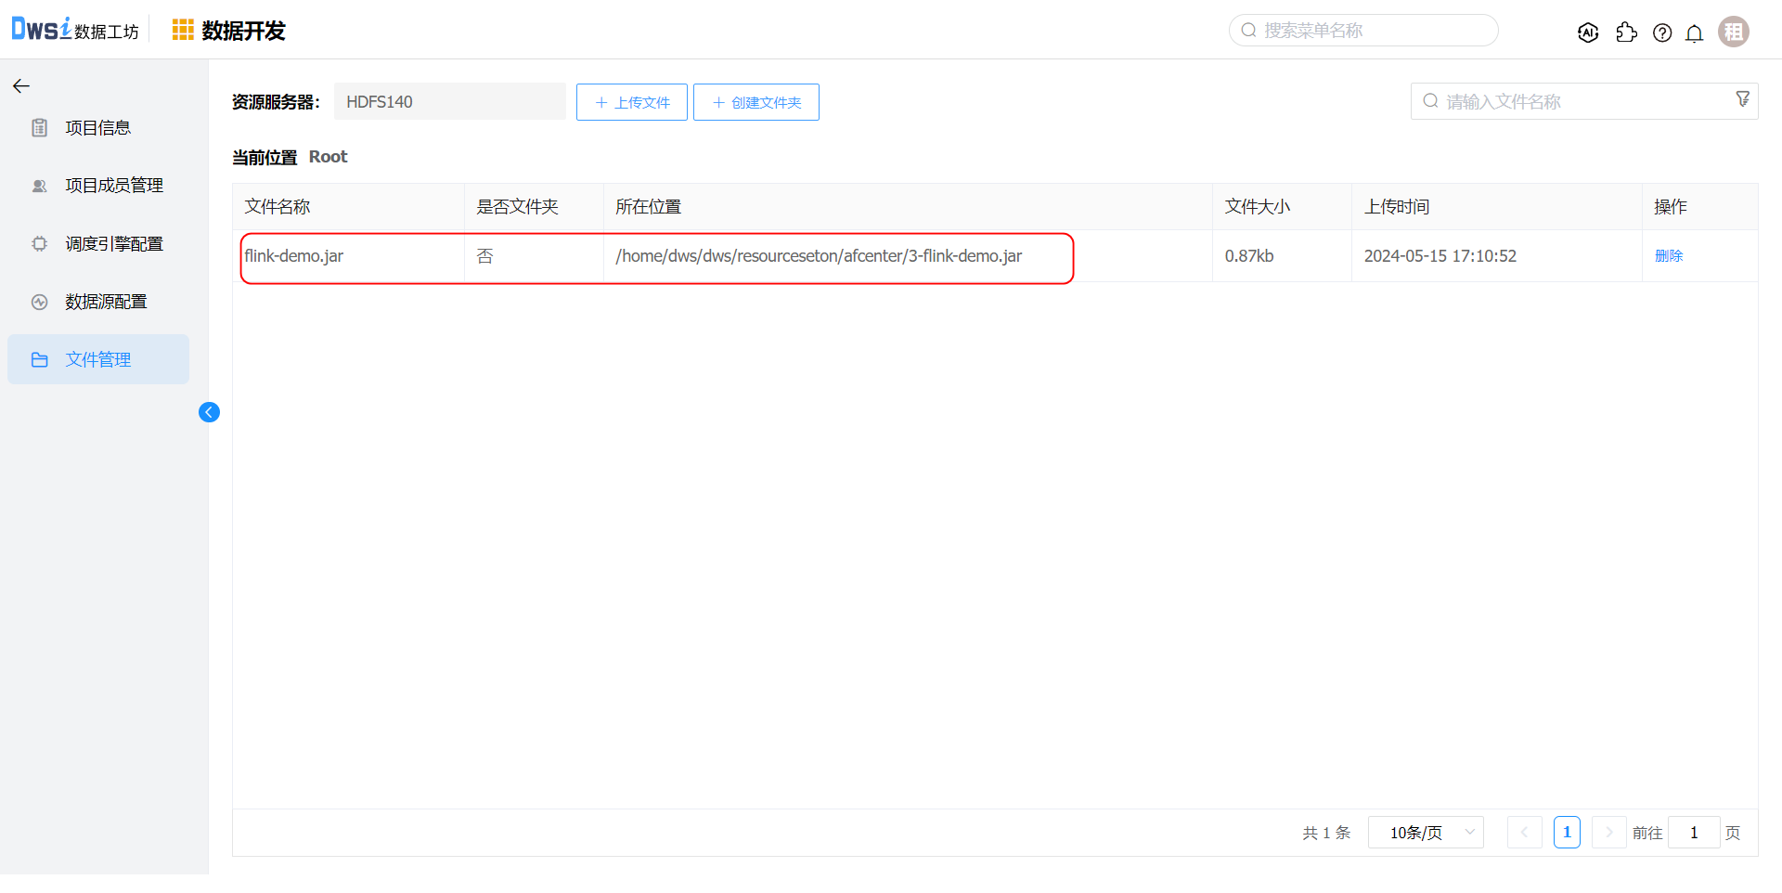The image size is (1782, 893).
Task: Click the filter funnel icon
Action: coord(1742,99)
